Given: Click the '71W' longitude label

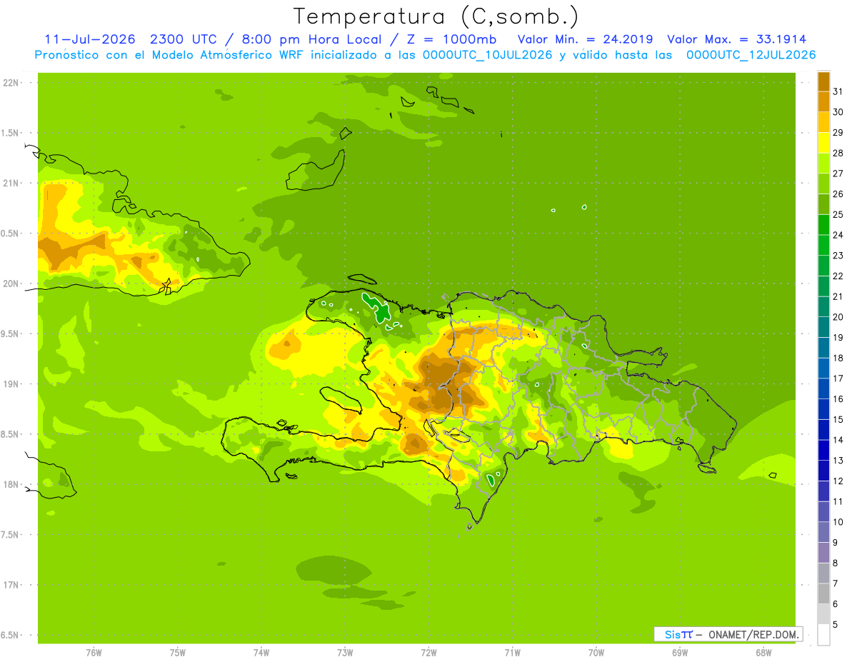Looking at the screenshot, I should pyautogui.click(x=512, y=653).
